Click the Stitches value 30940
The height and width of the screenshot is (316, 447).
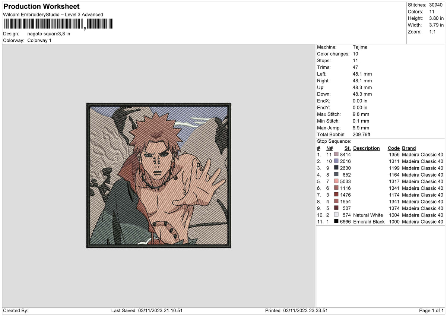point(436,5)
